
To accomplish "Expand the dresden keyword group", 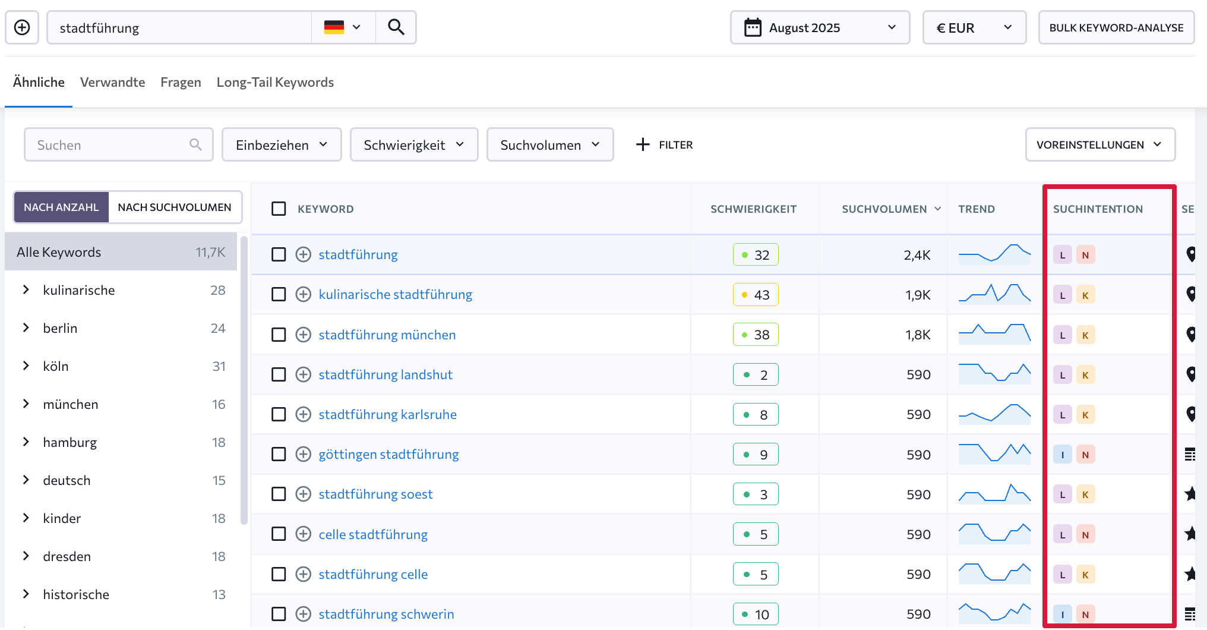I will pyautogui.click(x=26, y=556).
